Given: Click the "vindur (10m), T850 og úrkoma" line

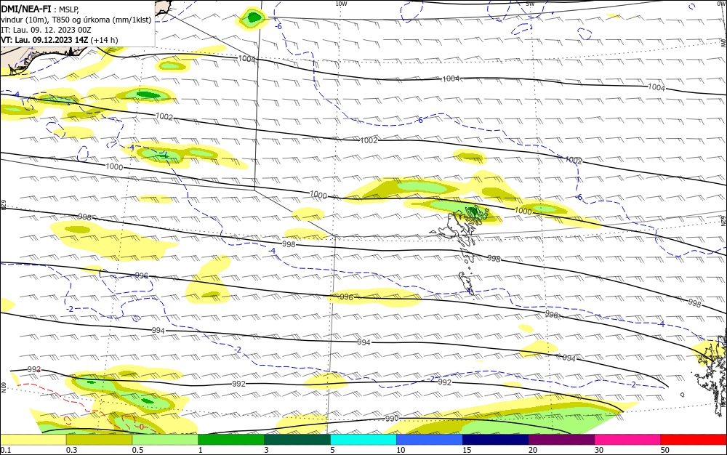Looking at the screenshot, I should [x=76, y=20].
